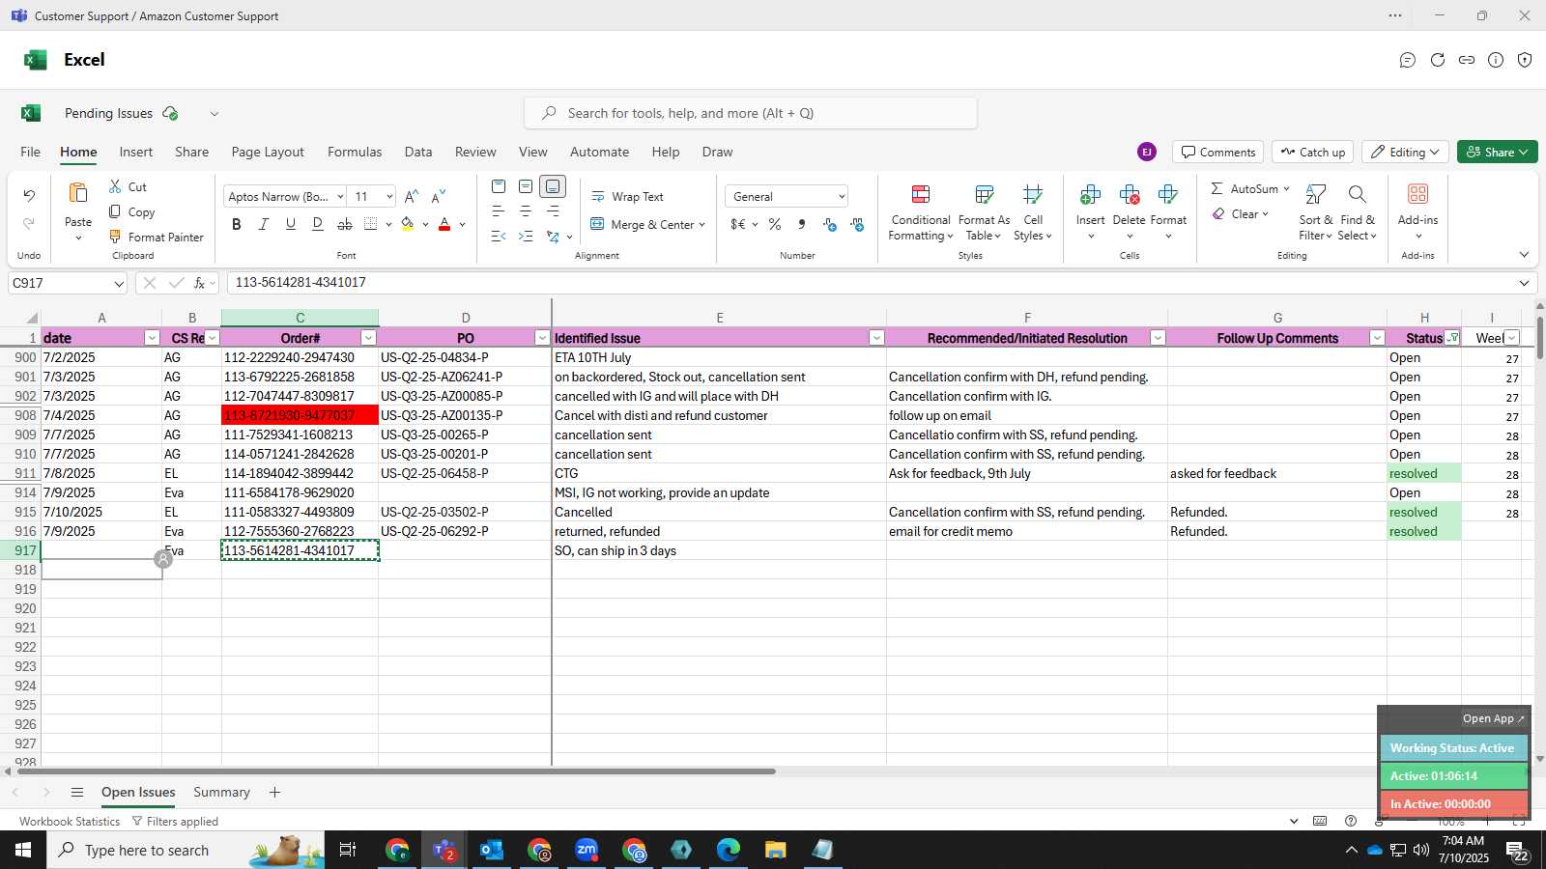Screen dimensions: 1546x869
Task: Click the AutoSum sigma icon
Action: tap(1217, 188)
